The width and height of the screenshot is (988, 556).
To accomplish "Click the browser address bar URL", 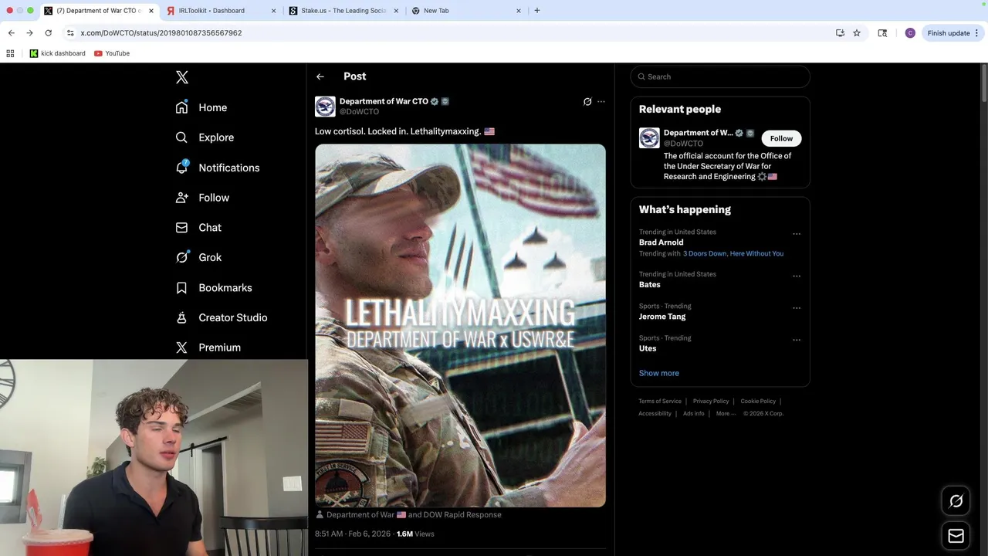I will tap(161, 33).
